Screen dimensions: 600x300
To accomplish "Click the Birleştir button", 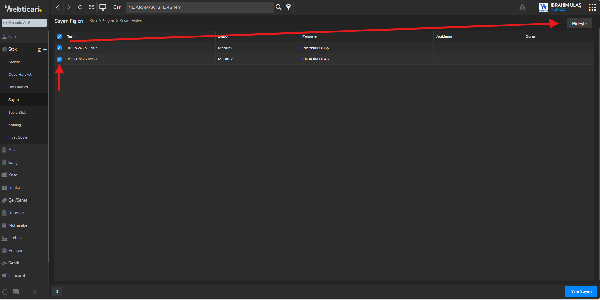I will tap(579, 24).
